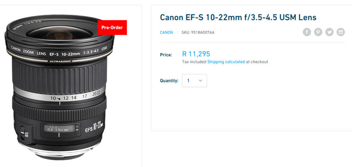
Task: Click the R 11,295 price amount
Action: (196, 54)
